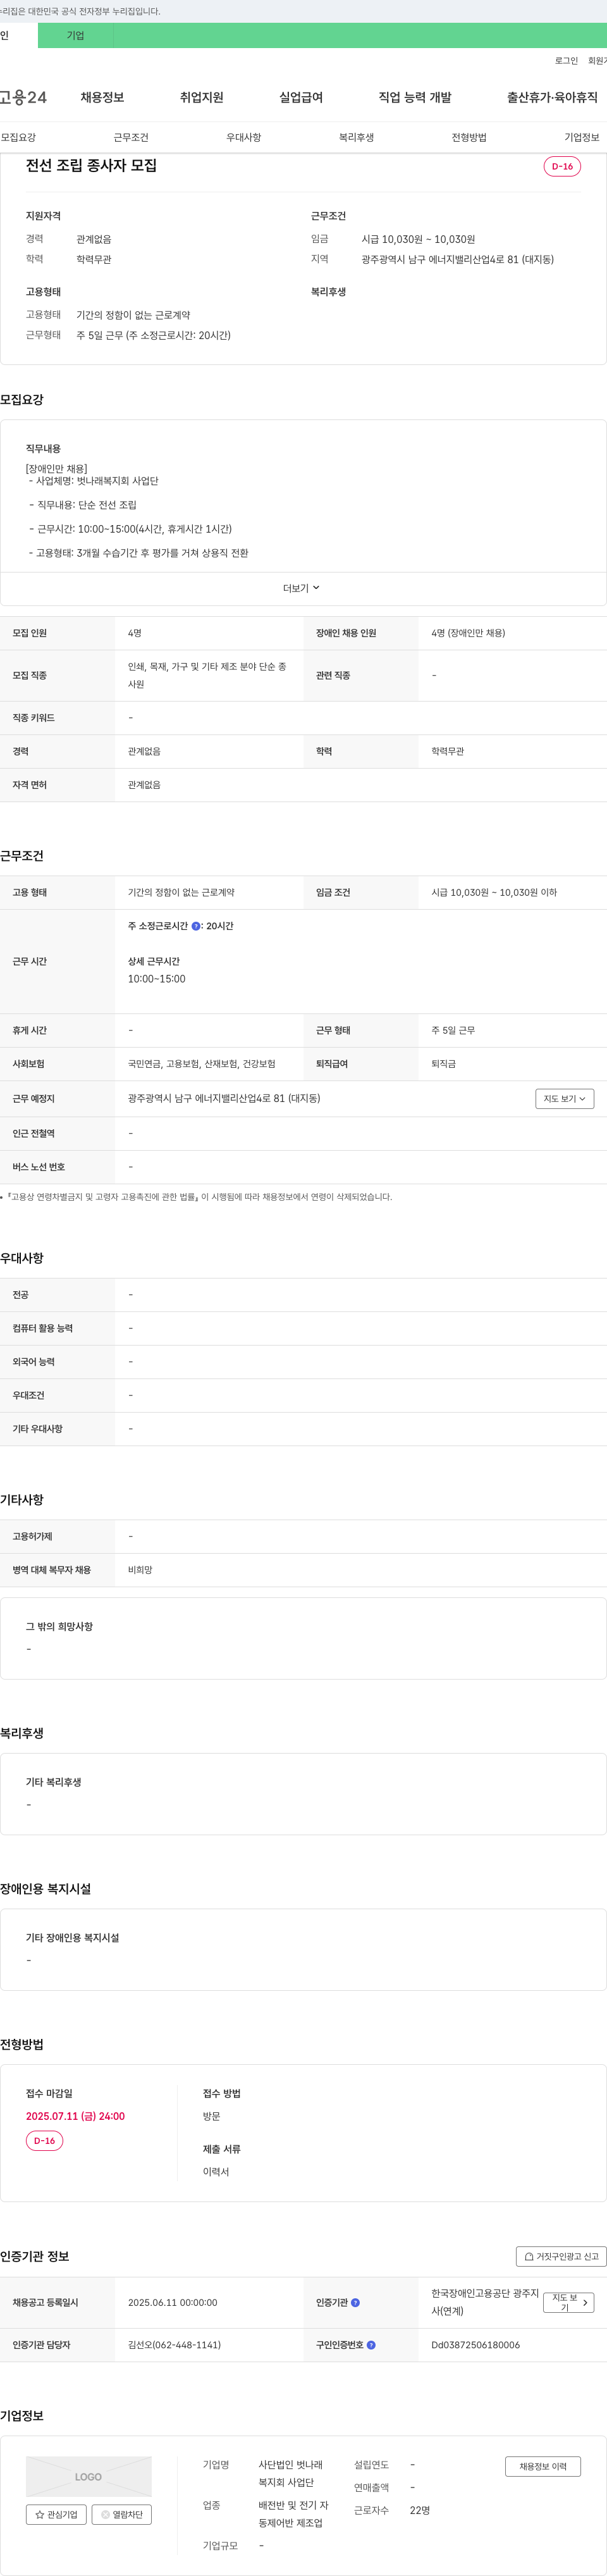Open the 출산휴가·육아휴직 menu
The width and height of the screenshot is (607, 2576).
(x=552, y=97)
